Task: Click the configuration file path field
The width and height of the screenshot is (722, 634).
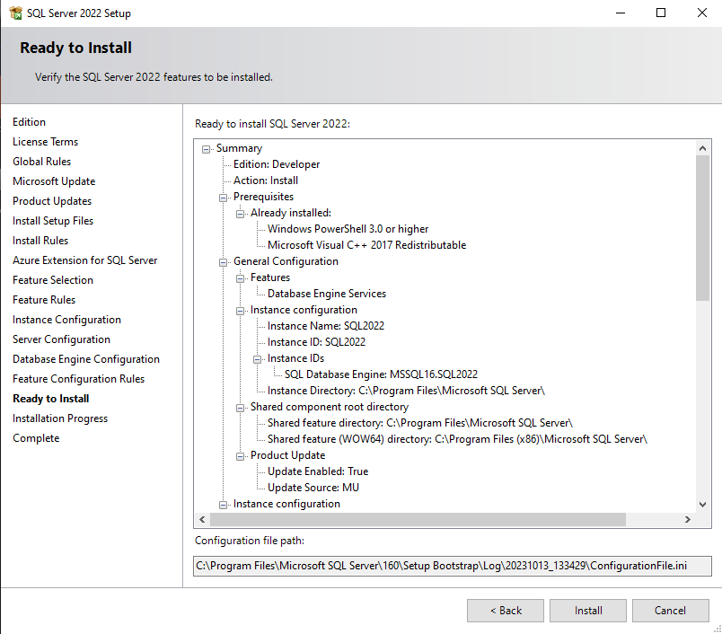Action: point(453,566)
